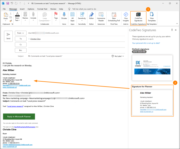Click Reply in Microsoft Planner button

point(19,117)
